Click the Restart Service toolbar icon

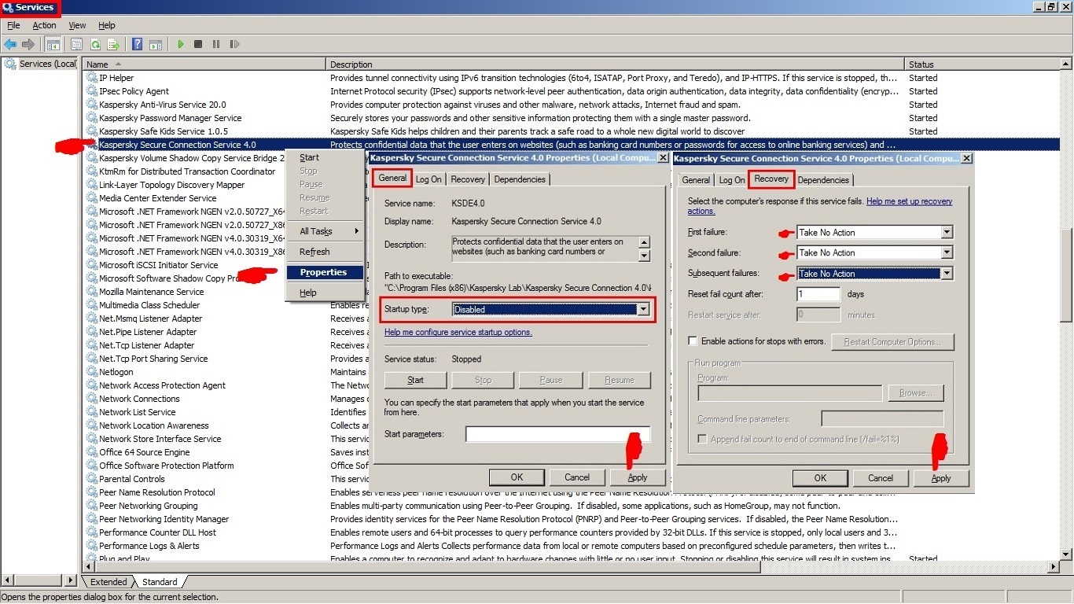click(x=234, y=45)
